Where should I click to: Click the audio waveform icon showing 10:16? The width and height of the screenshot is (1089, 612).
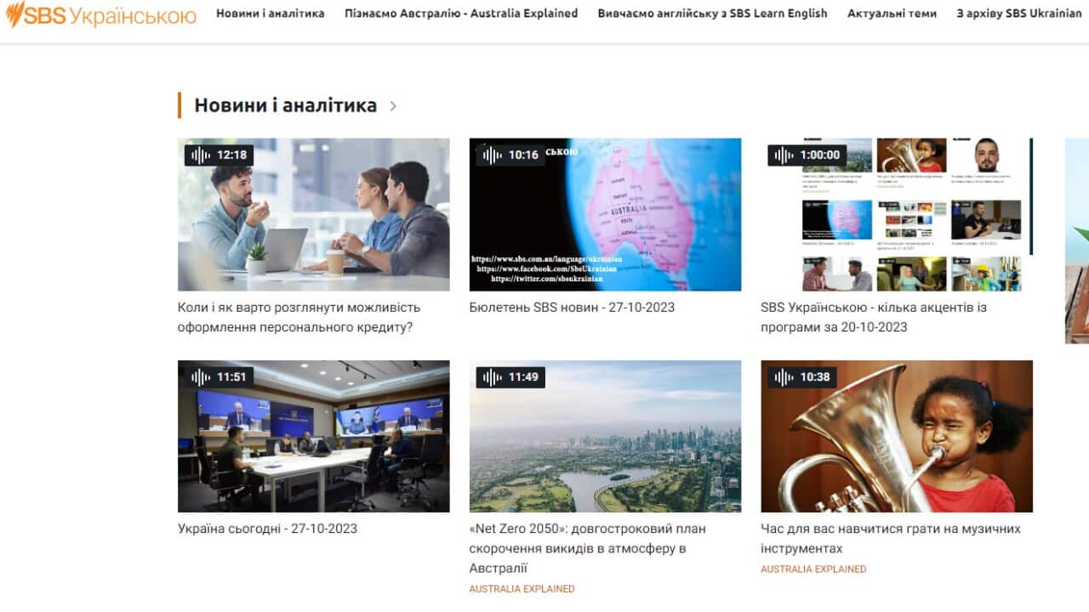[493, 155]
